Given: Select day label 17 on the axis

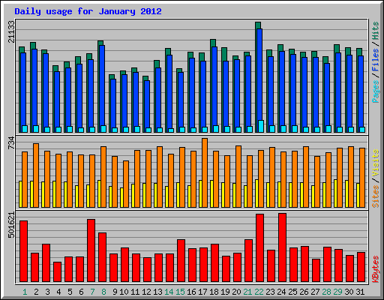Looking at the screenshot, I should [x=202, y=292].
